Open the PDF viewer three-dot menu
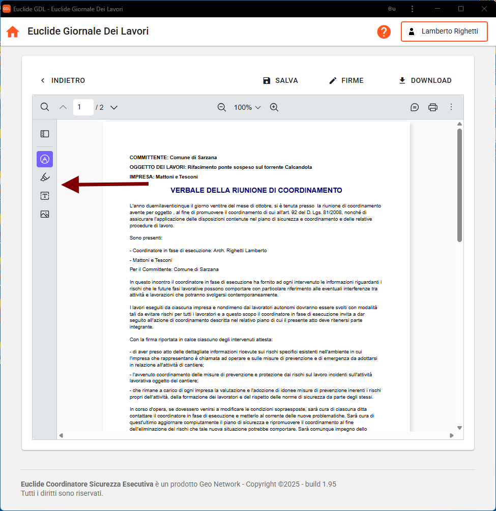Viewport: 496px width, 511px height. coord(451,107)
